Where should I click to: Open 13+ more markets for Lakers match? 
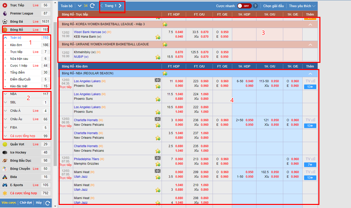(310, 87)
